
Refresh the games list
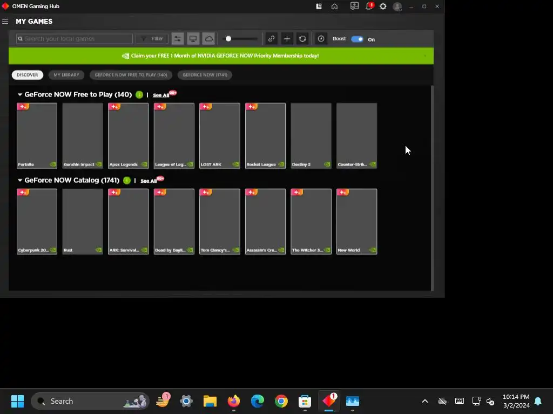click(302, 39)
